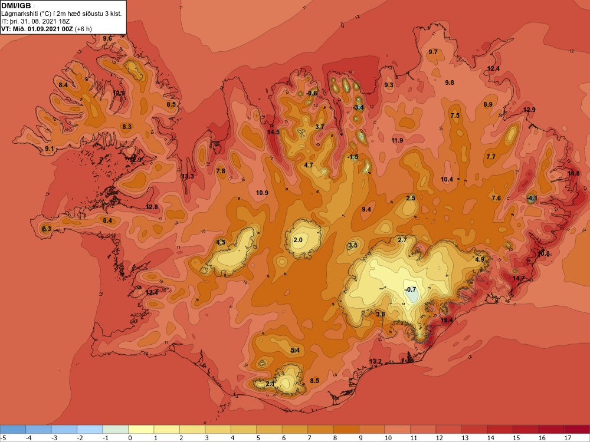Click the -0.7 value on Vatnajökull glacier

411,289
